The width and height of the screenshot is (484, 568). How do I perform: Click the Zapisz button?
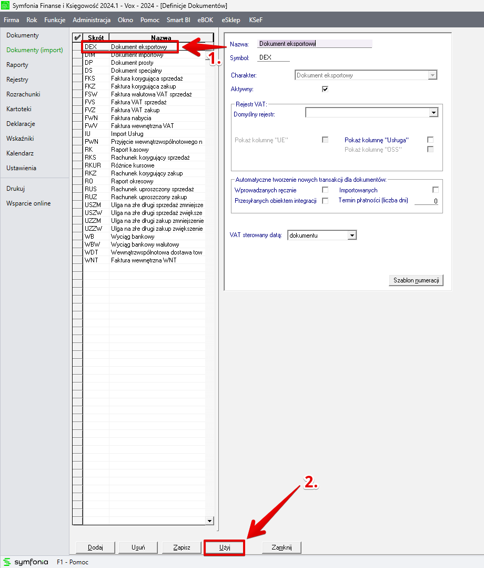[x=181, y=547]
